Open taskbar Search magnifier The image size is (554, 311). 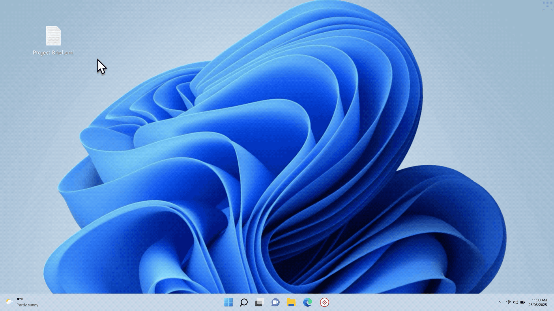[x=244, y=302]
